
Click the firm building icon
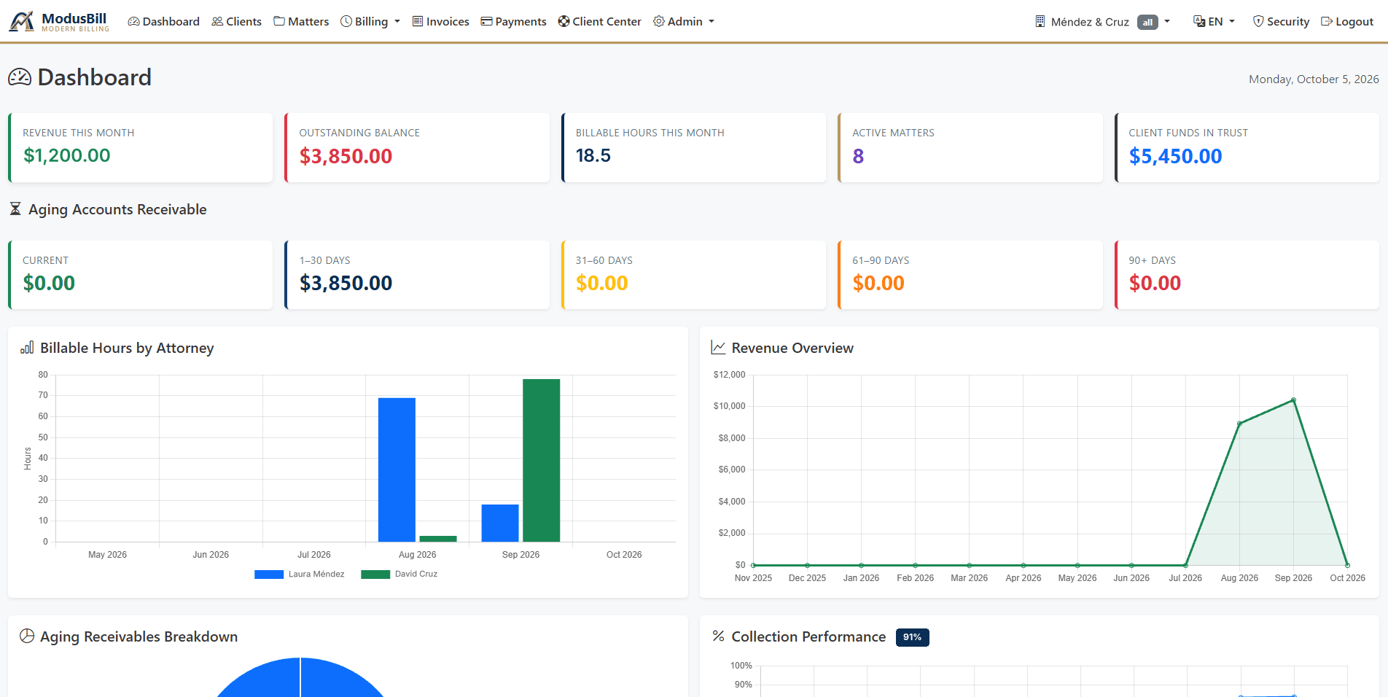[x=1040, y=22]
